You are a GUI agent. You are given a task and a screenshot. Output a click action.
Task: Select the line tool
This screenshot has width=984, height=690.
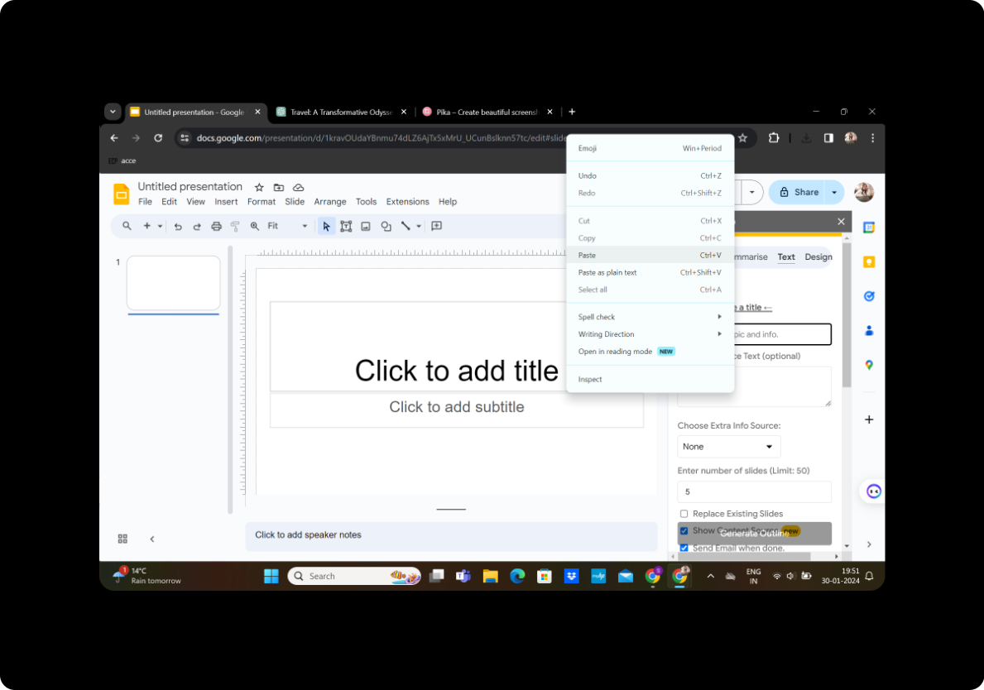click(x=406, y=227)
